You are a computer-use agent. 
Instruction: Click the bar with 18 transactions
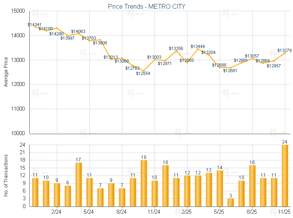(x=144, y=183)
